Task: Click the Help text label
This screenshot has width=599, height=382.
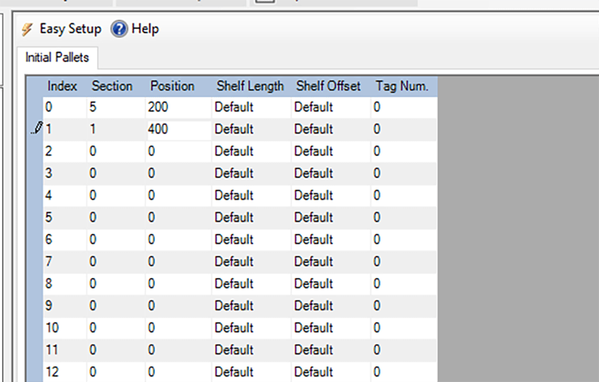Action: 145,29
